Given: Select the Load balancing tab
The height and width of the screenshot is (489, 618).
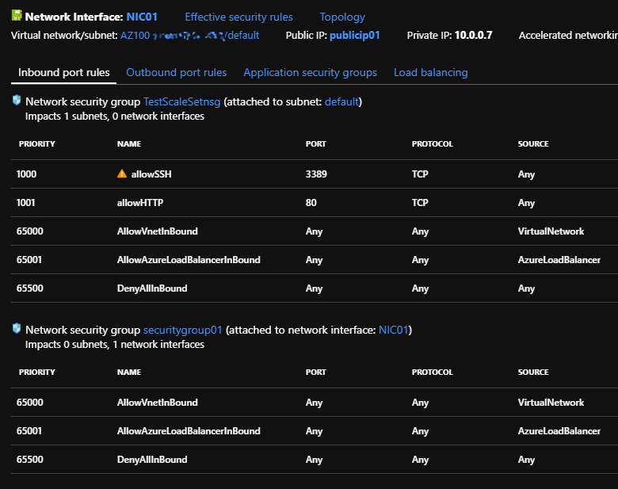Looking at the screenshot, I should click(x=430, y=72).
